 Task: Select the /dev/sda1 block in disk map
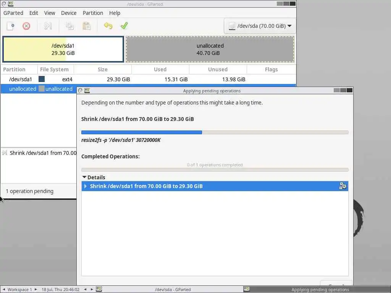coord(63,49)
